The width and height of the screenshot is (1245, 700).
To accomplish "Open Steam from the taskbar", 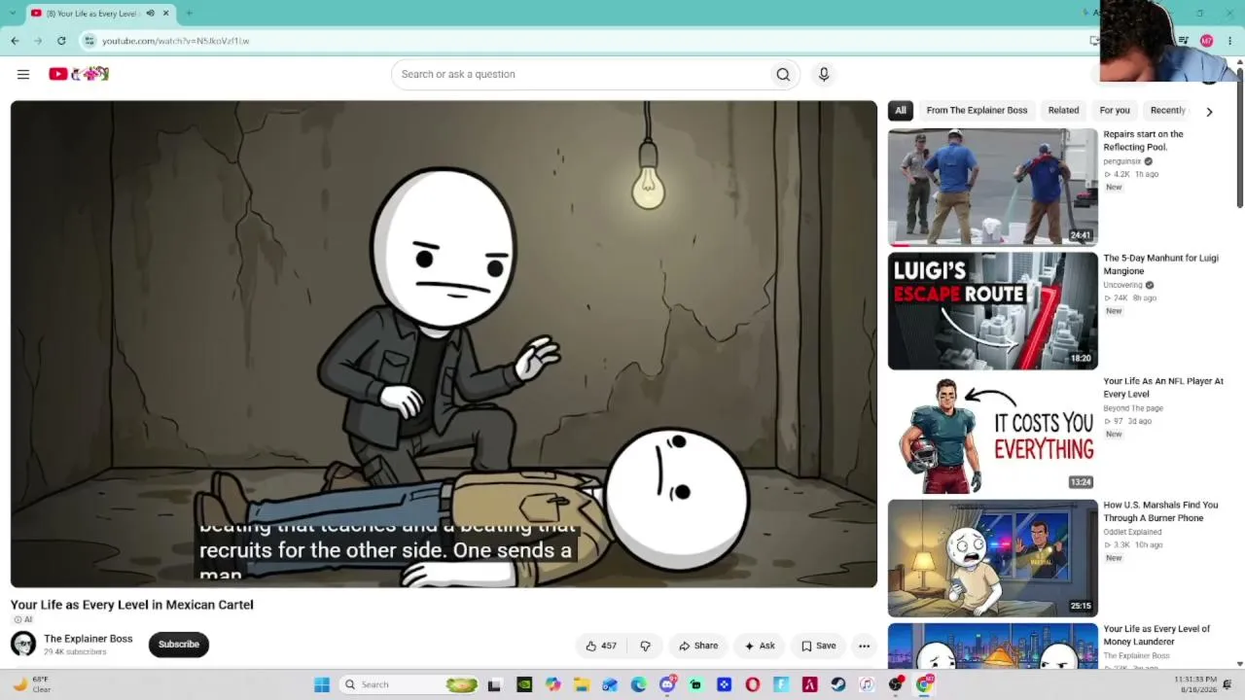I will tap(838, 684).
